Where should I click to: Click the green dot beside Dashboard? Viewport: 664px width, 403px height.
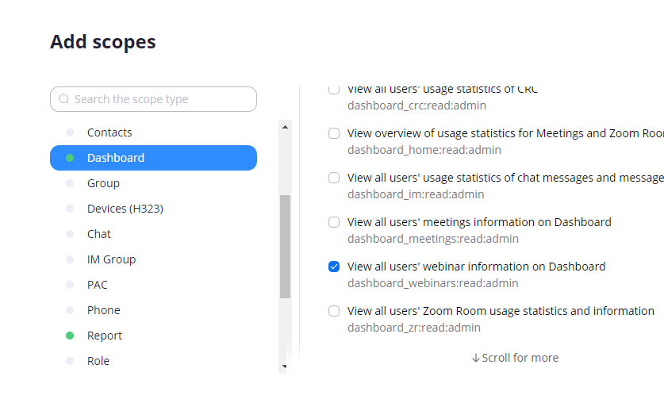click(x=70, y=158)
